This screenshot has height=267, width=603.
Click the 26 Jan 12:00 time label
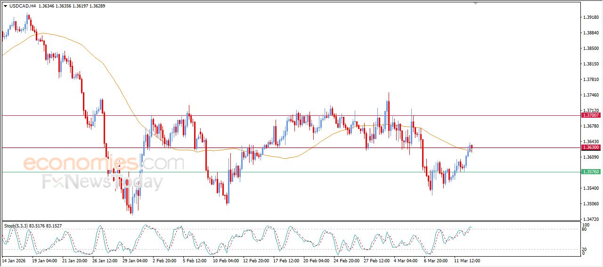[105, 260]
